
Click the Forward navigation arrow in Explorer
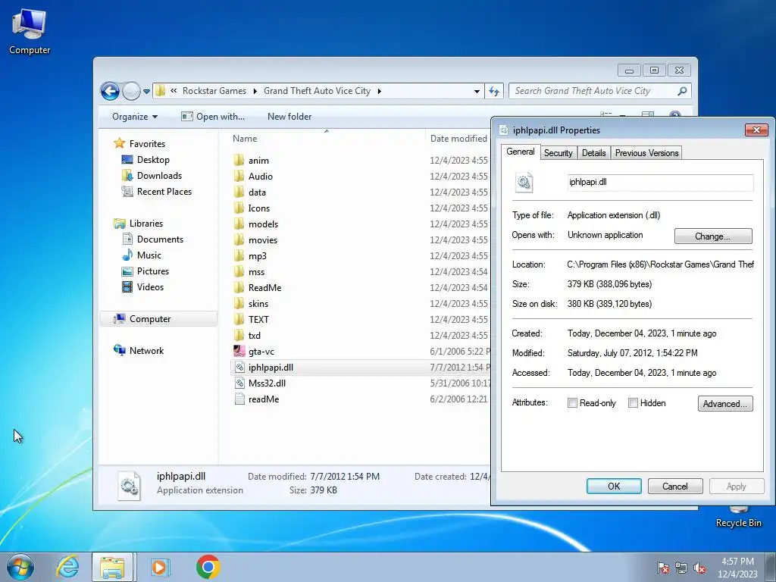(x=131, y=91)
